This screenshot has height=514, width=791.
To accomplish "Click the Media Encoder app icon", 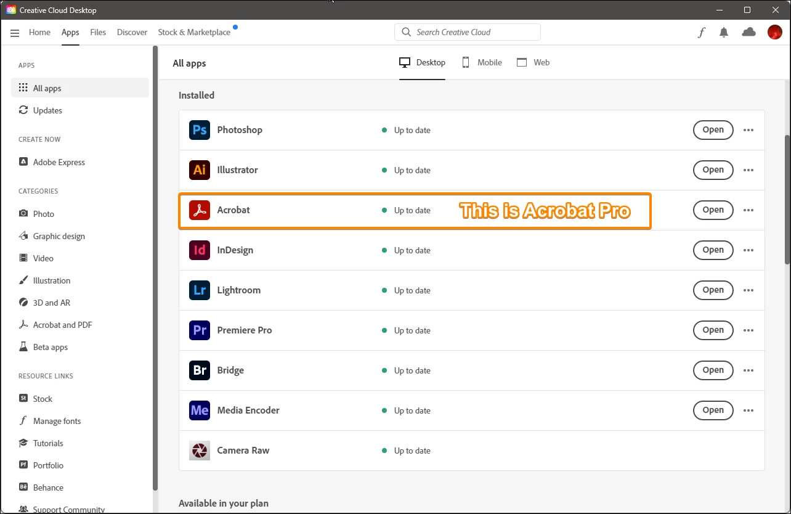I will tap(200, 410).
